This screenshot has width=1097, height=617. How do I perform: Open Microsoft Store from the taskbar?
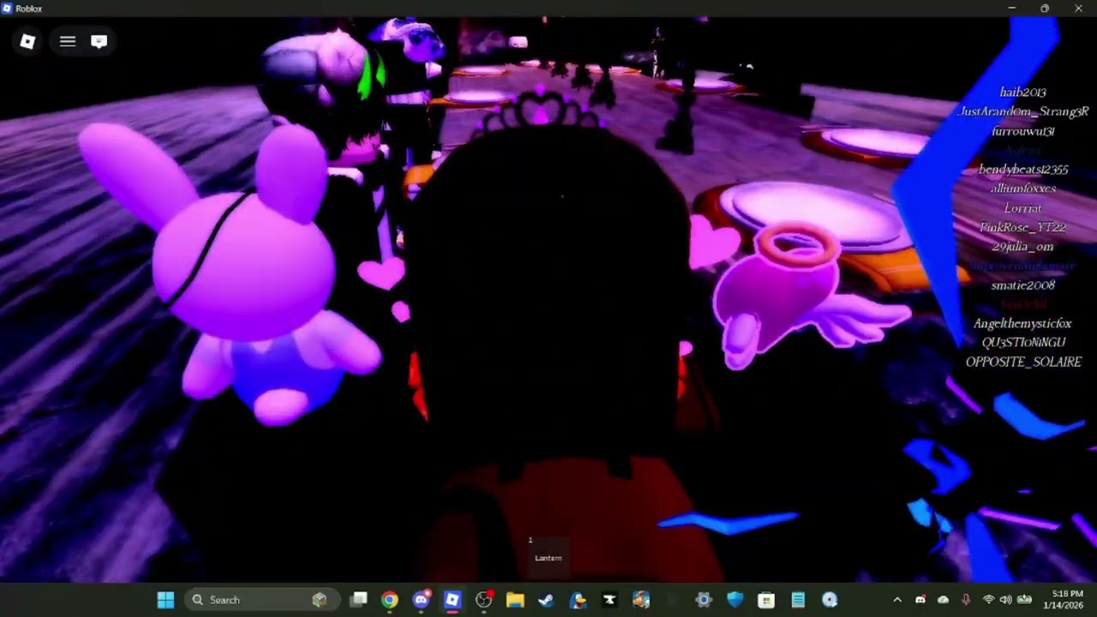(x=766, y=600)
